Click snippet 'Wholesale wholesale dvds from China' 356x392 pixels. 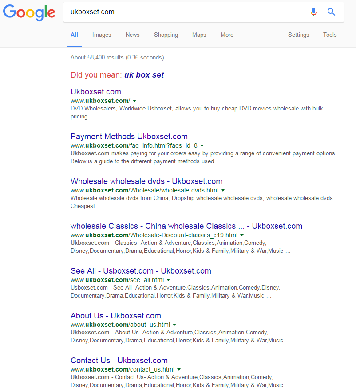(202, 202)
